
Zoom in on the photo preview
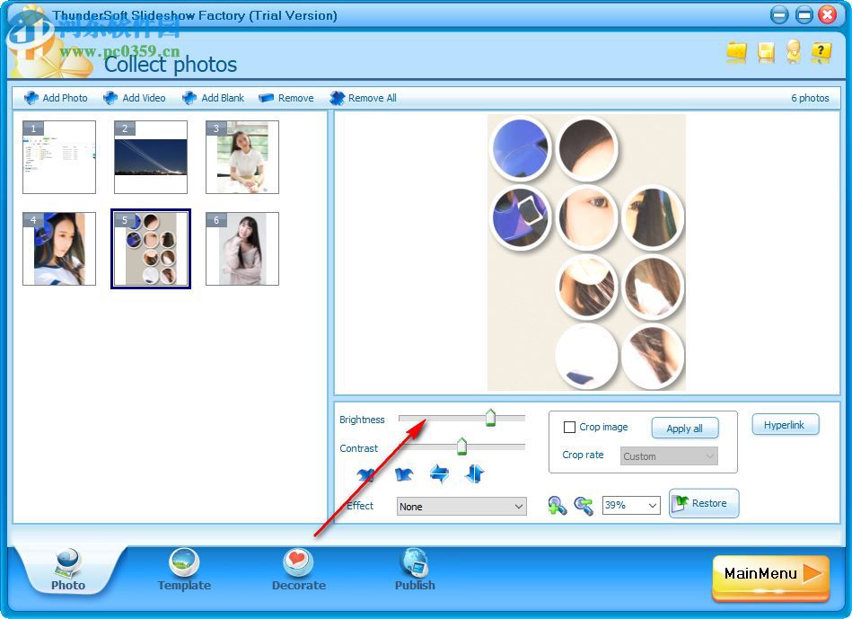pyautogui.click(x=557, y=505)
